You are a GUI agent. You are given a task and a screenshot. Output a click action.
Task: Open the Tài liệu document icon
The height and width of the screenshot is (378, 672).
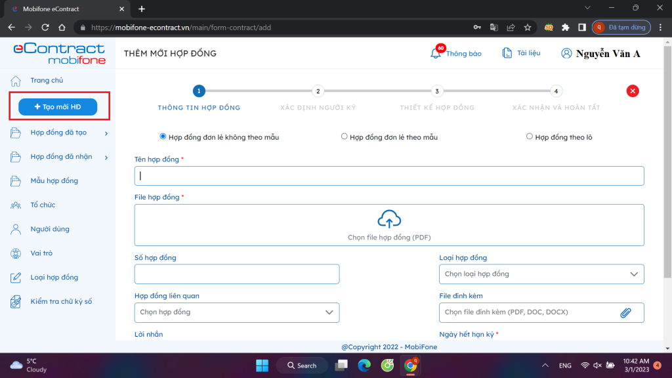point(507,53)
